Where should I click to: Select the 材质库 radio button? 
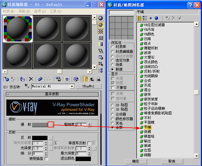[x=113, y=46]
